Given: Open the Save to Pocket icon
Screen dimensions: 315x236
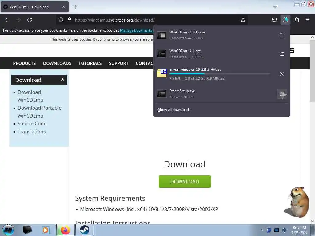Looking at the screenshot, I should (274, 20).
